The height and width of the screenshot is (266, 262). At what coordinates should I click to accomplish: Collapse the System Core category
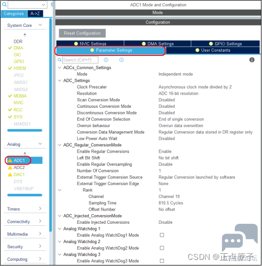pos(40,25)
